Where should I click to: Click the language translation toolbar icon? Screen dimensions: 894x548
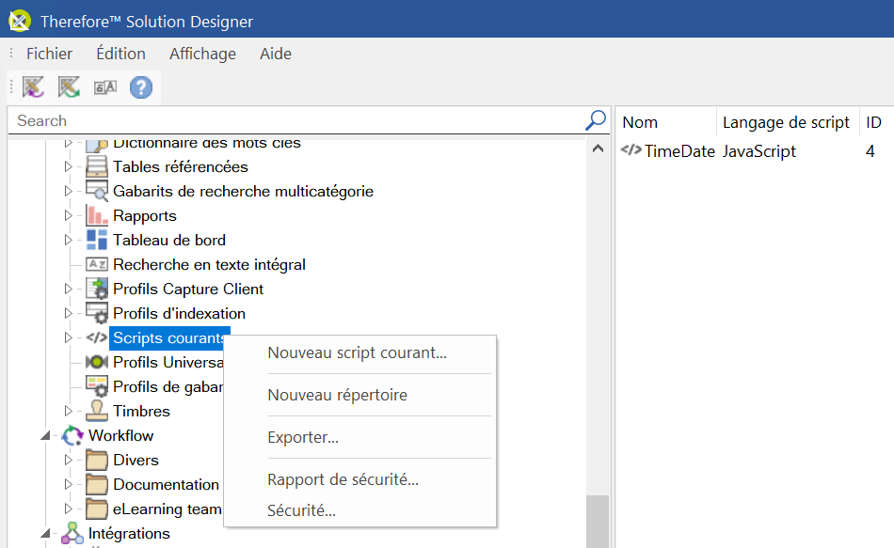(x=104, y=87)
